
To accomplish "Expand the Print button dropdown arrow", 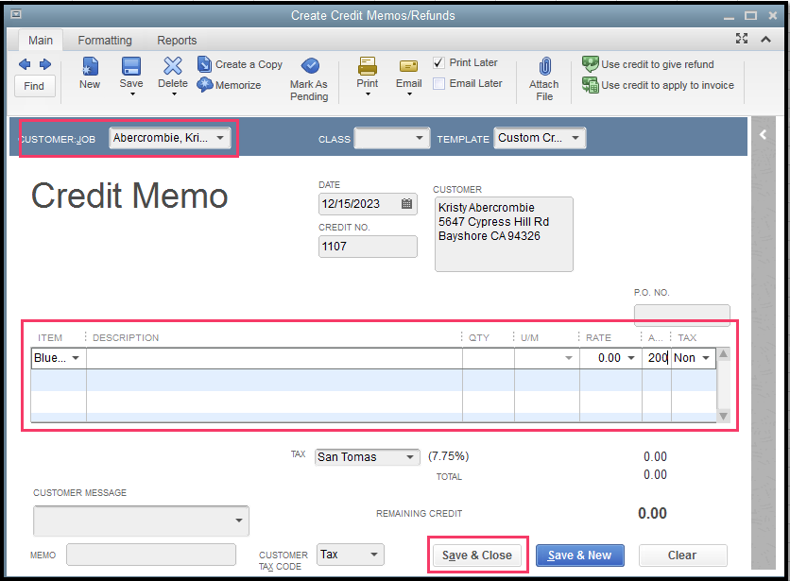I will [368, 94].
